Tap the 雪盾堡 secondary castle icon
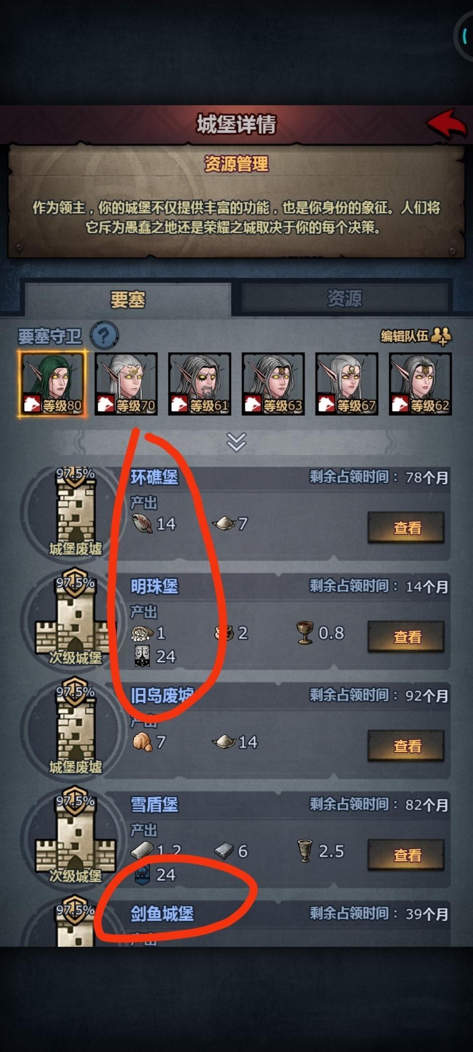The width and height of the screenshot is (473, 1052). coord(75,841)
